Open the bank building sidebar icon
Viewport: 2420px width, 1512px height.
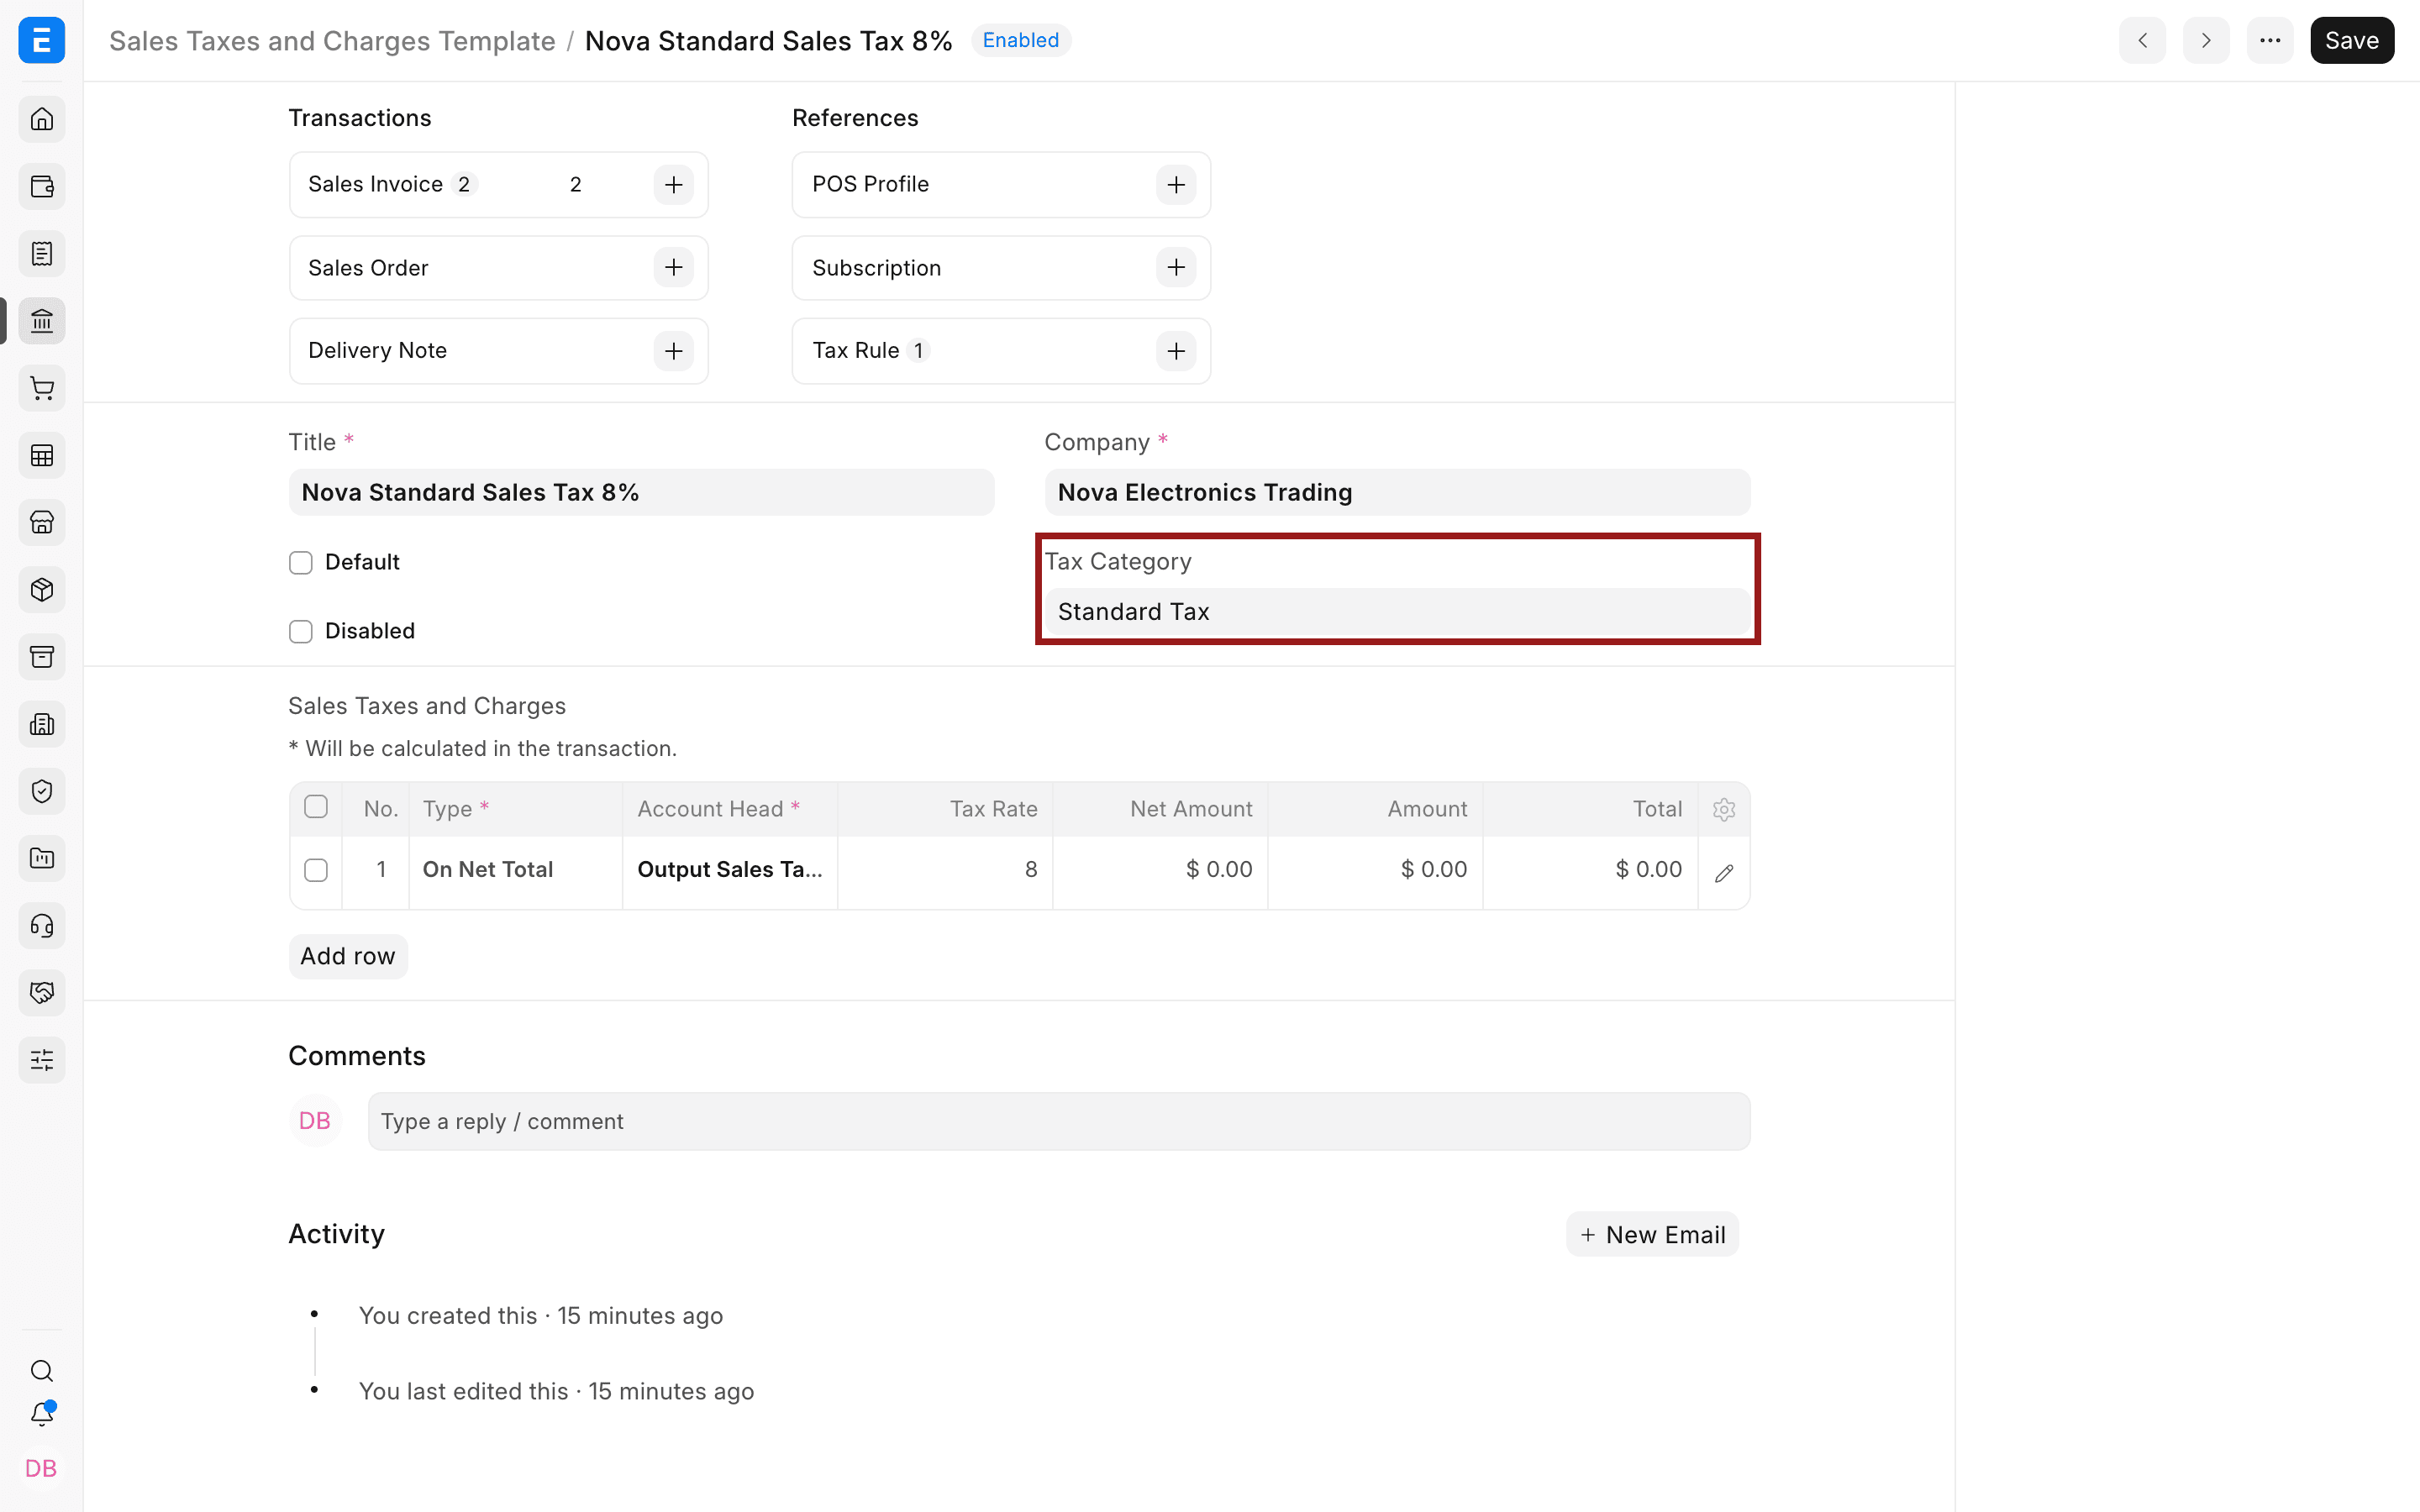click(42, 321)
